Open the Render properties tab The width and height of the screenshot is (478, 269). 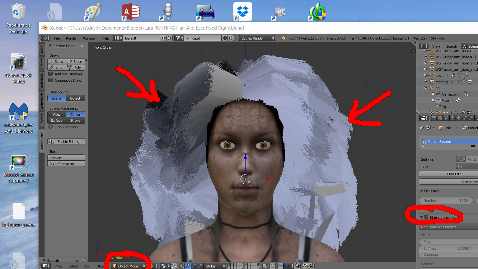tap(434, 118)
